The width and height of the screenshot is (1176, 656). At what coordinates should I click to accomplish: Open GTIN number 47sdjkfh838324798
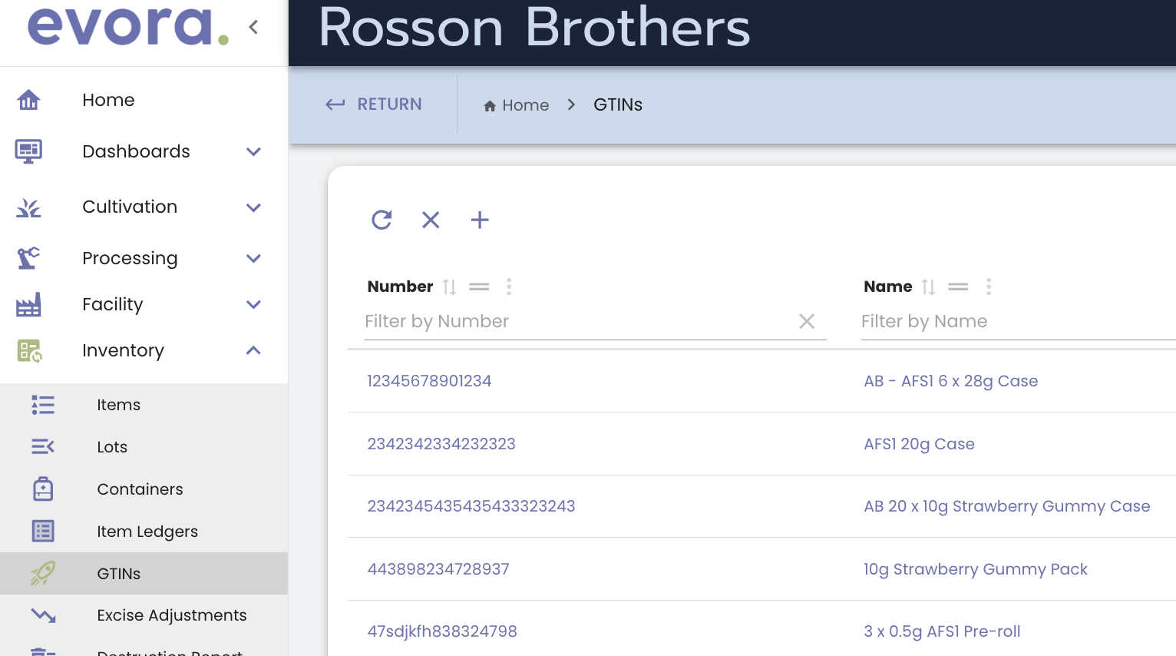click(442, 631)
